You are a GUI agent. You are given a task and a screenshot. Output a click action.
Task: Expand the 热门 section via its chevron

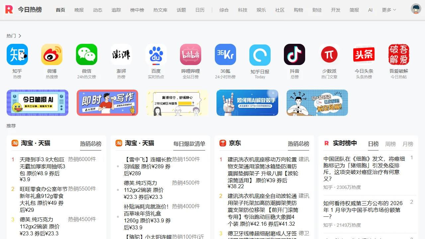pyautogui.click(x=19, y=36)
